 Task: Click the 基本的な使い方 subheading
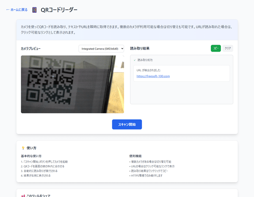point(31,156)
